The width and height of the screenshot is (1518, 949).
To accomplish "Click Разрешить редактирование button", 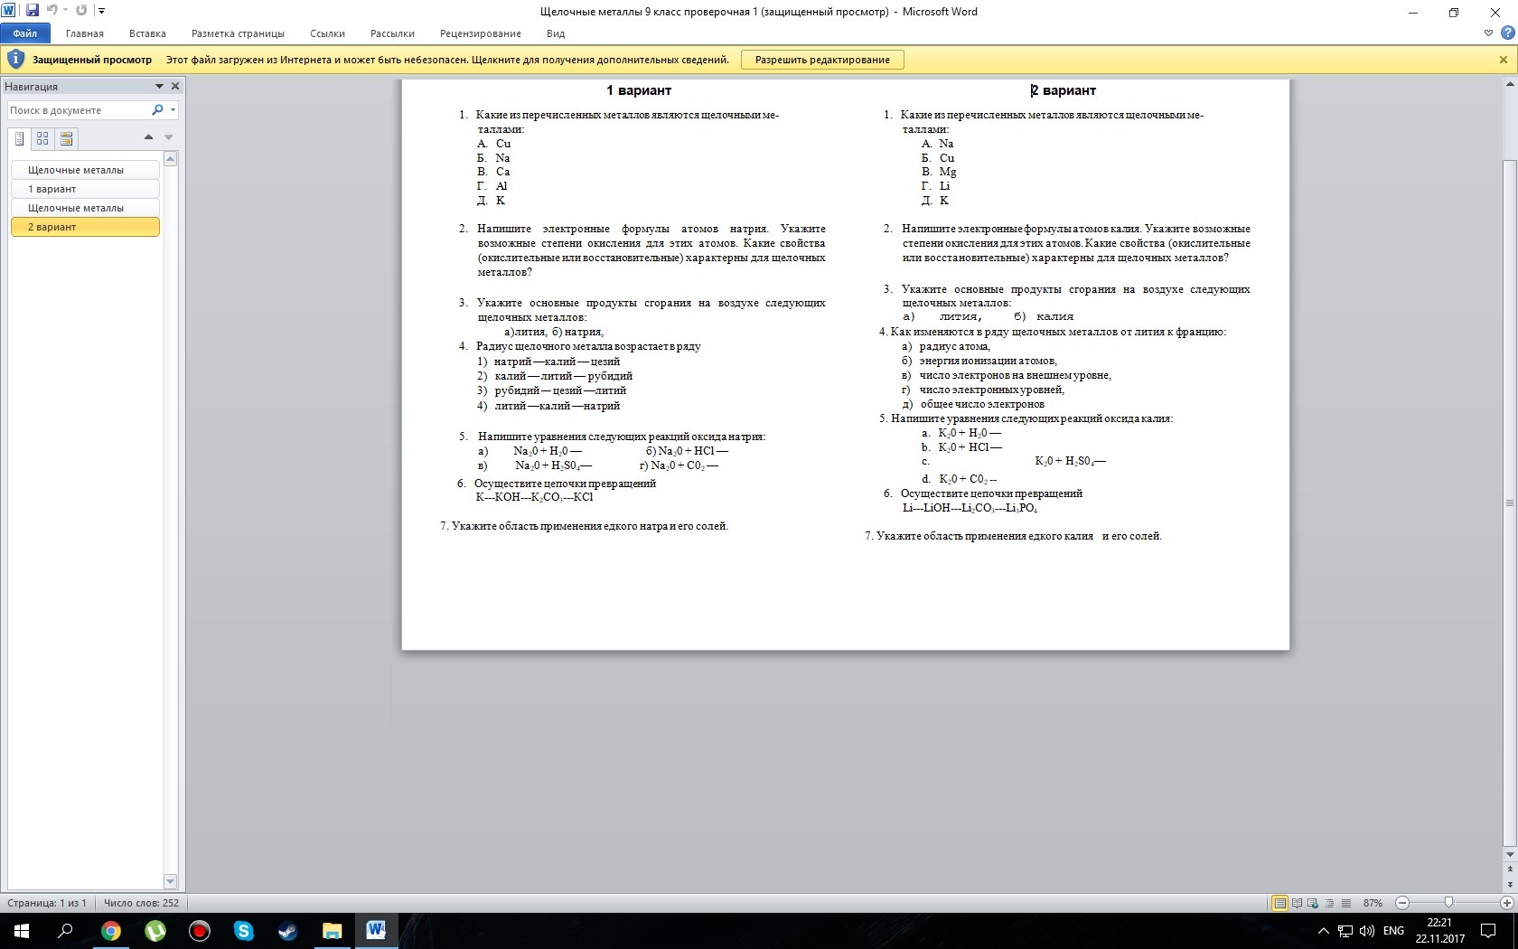I will [x=822, y=60].
